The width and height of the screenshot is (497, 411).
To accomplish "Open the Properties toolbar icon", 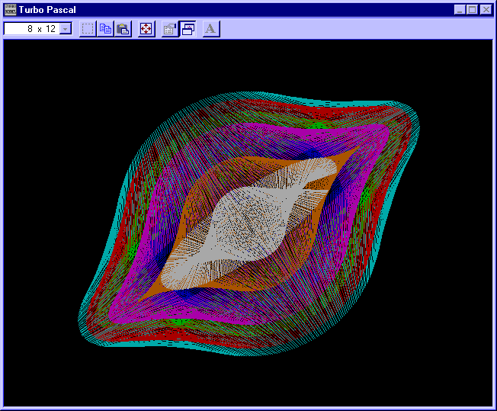I will (170, 29).
